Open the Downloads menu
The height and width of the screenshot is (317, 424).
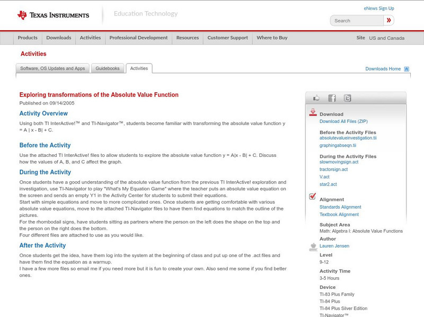pos(59,38)
